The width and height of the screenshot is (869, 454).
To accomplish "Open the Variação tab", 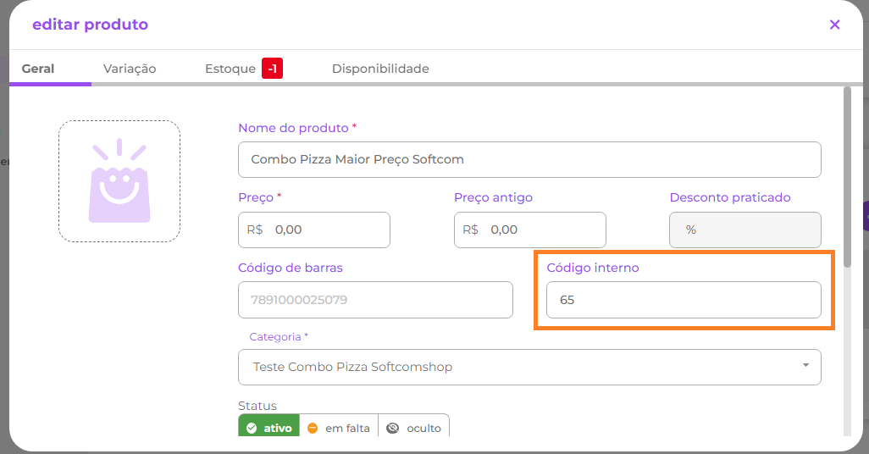I will tap(130, 69).
